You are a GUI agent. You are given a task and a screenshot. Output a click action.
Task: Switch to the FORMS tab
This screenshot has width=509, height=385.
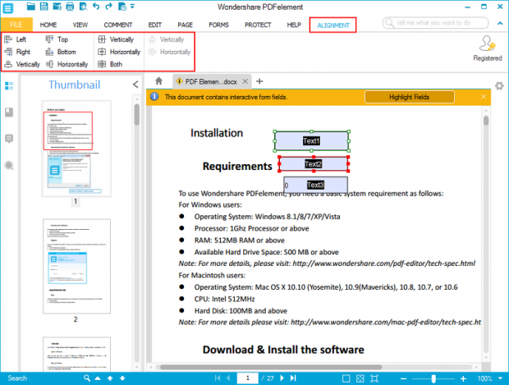click(x=219, y=25)
